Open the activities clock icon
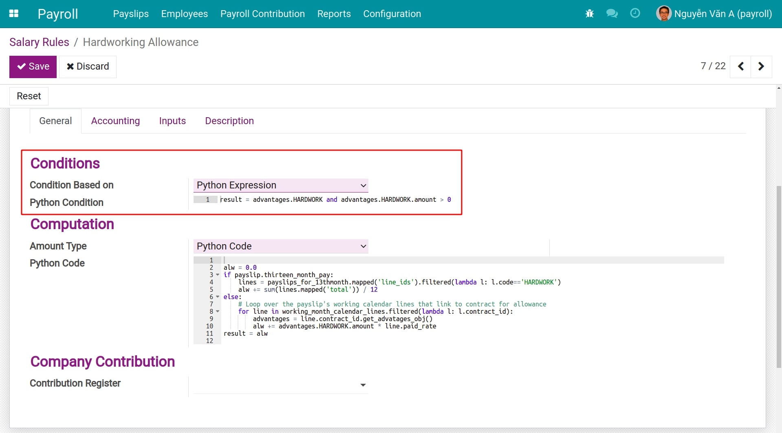782x433 pixels. coord(635,13)
